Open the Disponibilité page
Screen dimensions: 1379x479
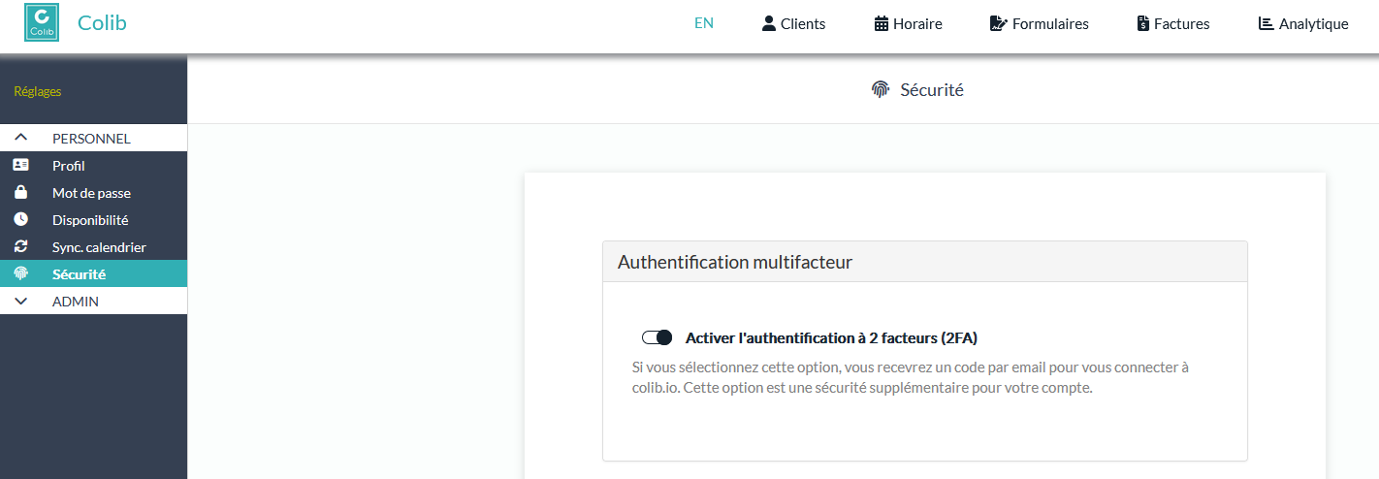93,220
